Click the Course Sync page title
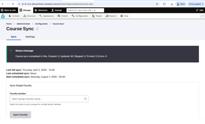 [20, 29]
